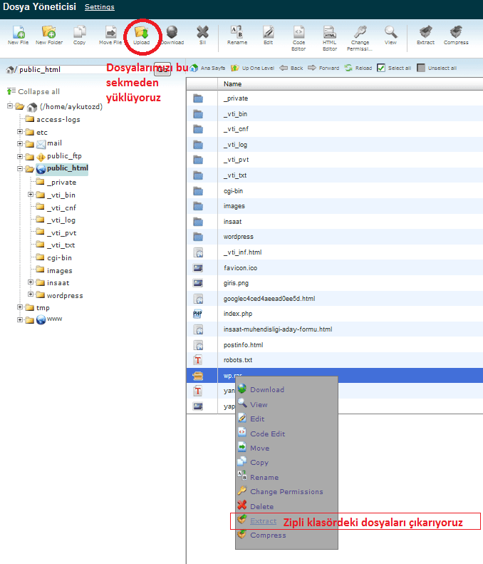
Task: Choose Change Permissions from context menu
Action: tap(286, 492)
